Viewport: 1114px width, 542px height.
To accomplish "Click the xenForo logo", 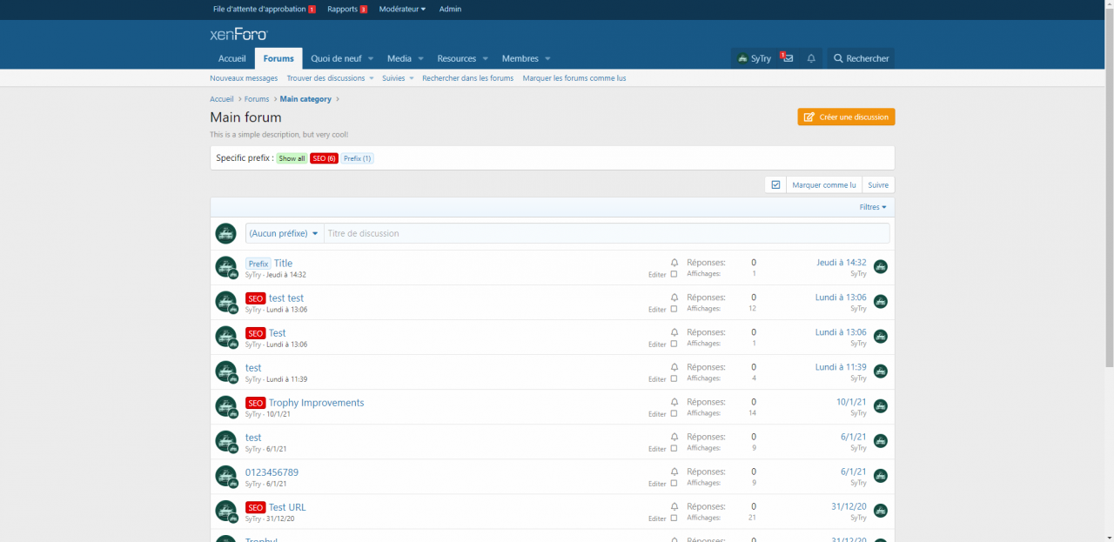I will [238, 35].
